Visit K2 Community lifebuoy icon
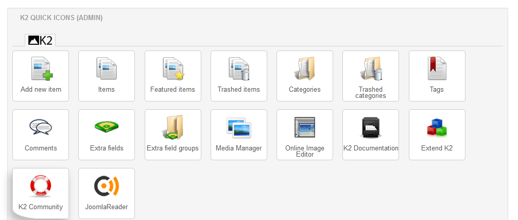The image size is (518, 220). tap(41, 194)
